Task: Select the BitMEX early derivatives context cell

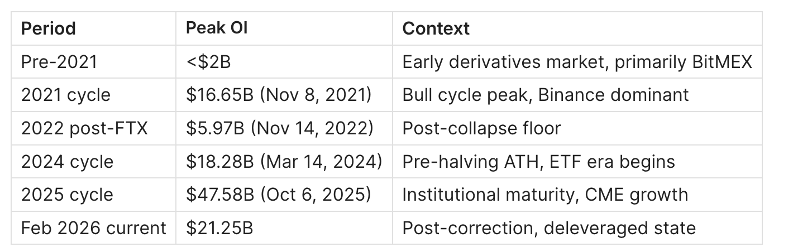Action: (577, 61)
